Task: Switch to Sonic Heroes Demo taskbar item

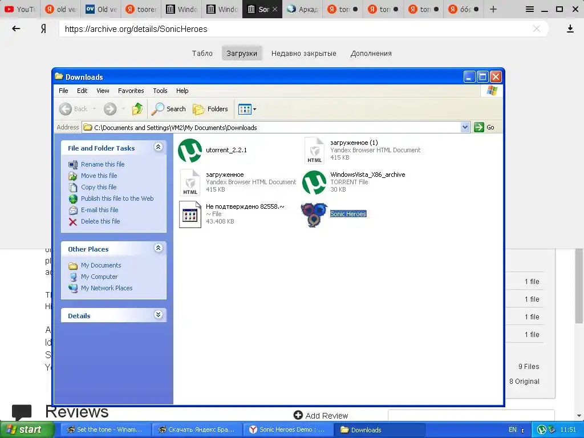Action: tap(288, 429)
